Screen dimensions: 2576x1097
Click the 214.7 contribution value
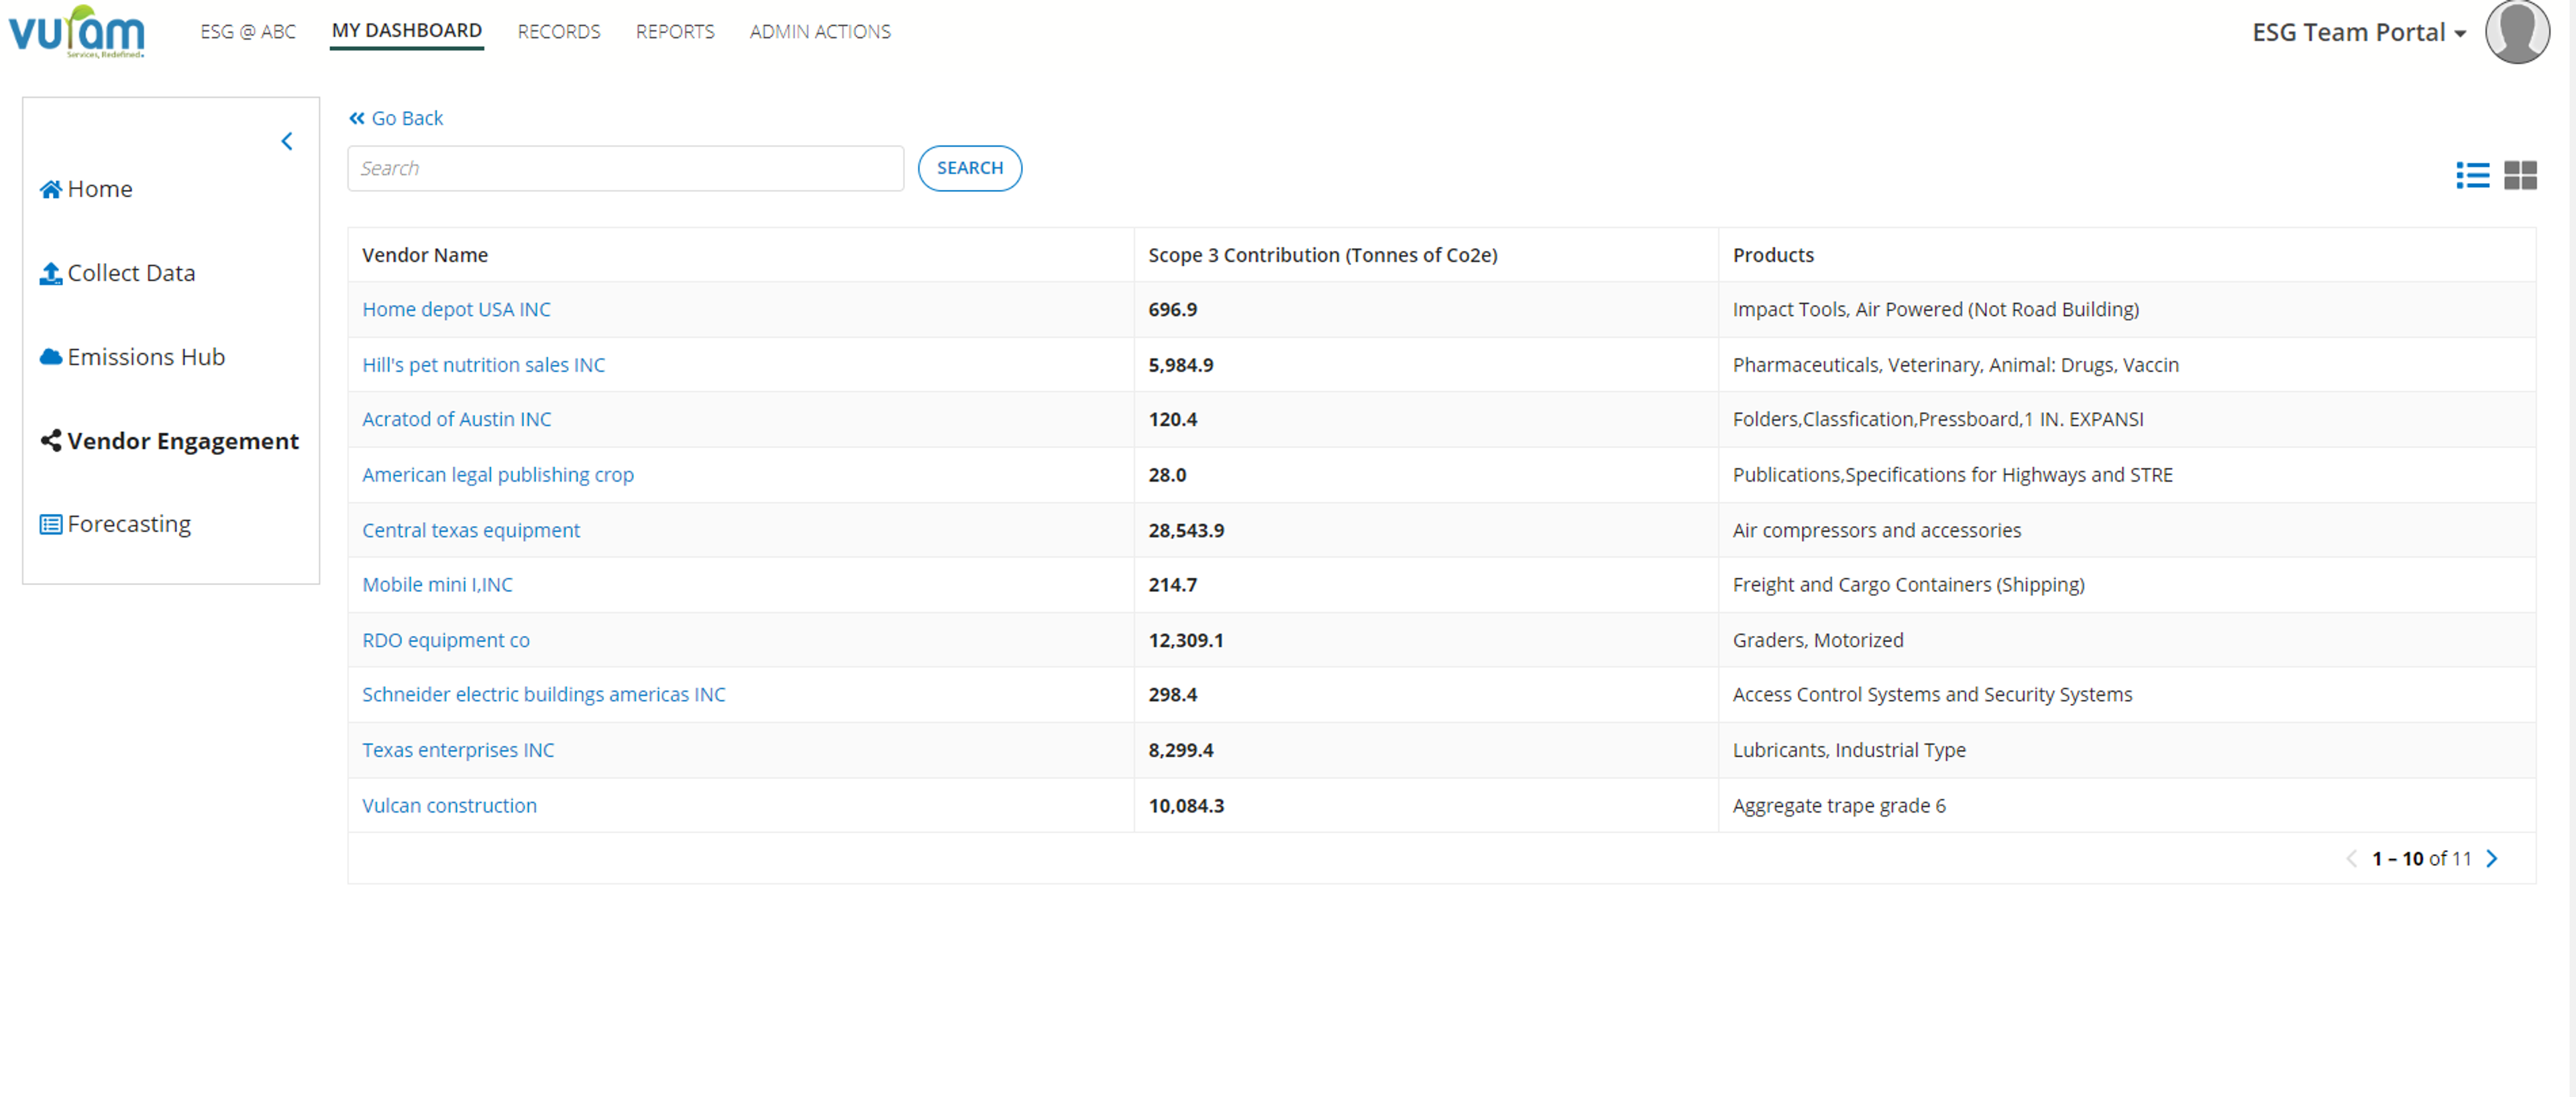coord(1172,585)
